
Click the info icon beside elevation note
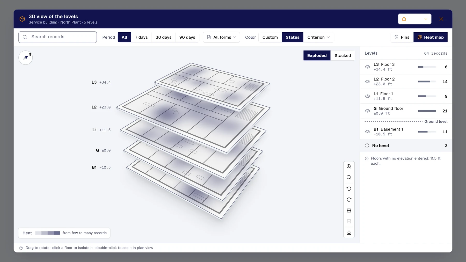click(367, 158)
